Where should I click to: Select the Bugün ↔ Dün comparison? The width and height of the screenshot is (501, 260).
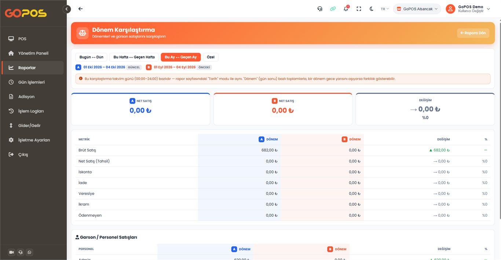pyautogui.click(x=91, y=57)
